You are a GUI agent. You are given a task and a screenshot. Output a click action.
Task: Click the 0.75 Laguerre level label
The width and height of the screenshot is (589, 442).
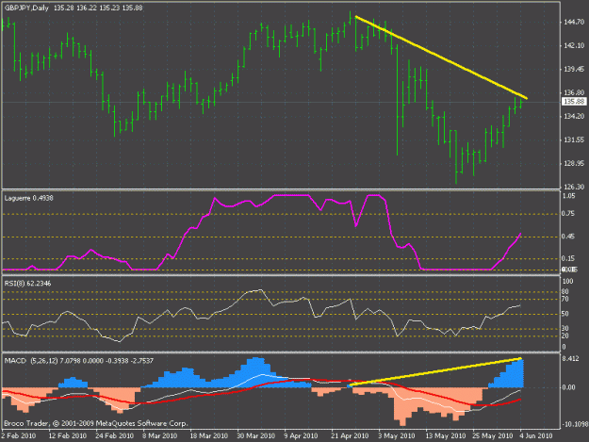(x=568, y=214)
